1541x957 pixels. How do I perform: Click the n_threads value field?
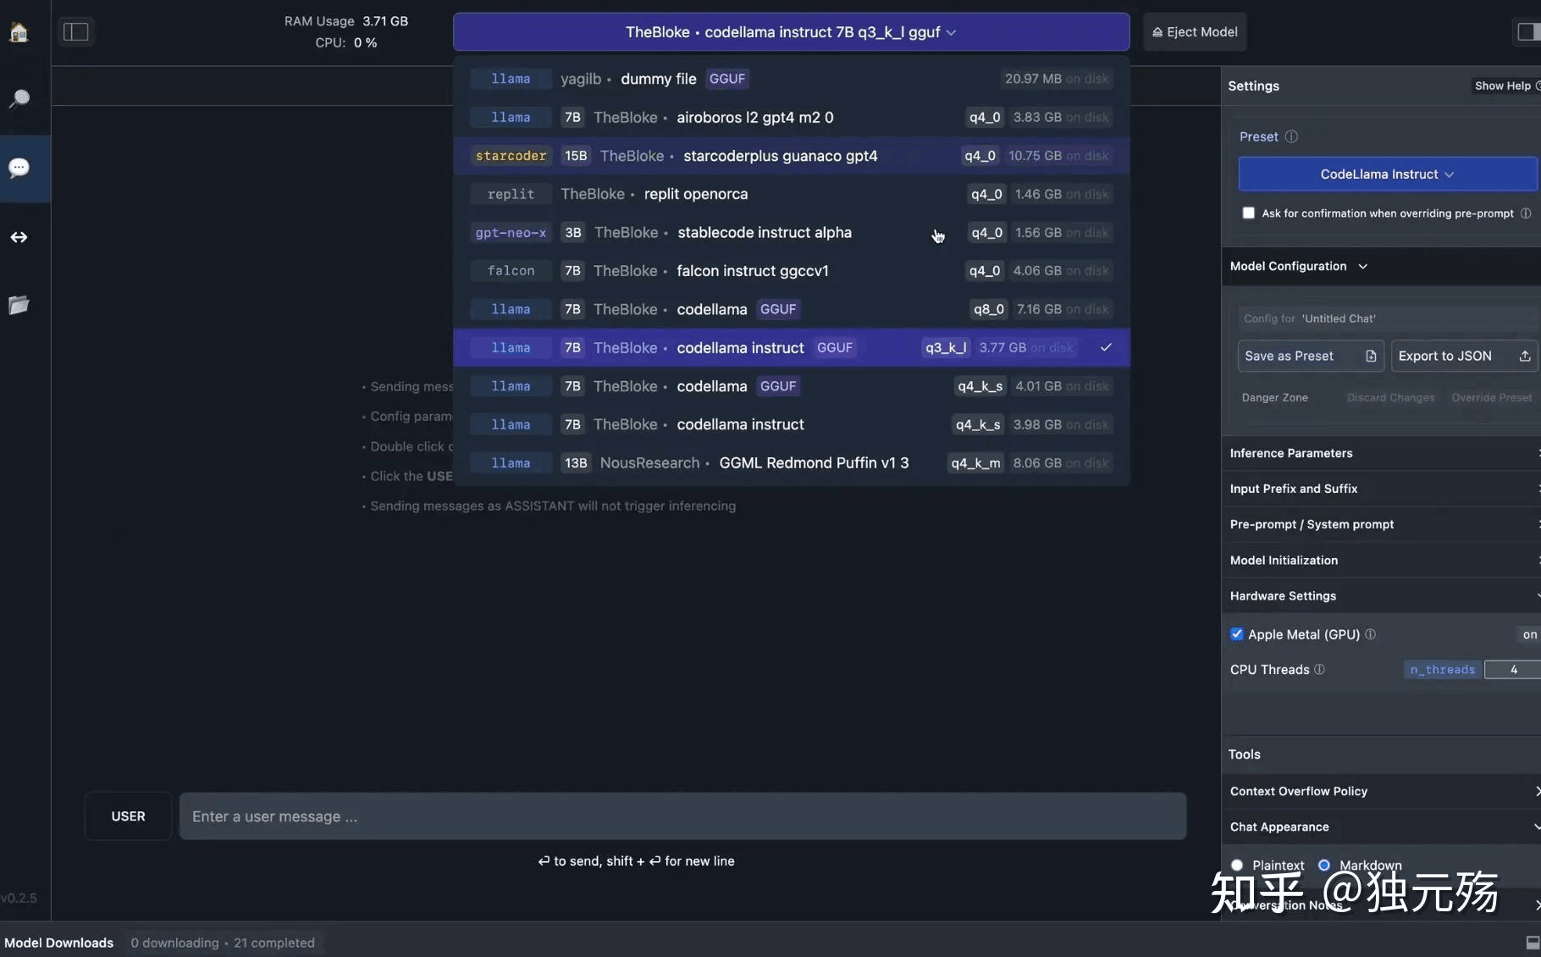click(x=1513, y=669)
